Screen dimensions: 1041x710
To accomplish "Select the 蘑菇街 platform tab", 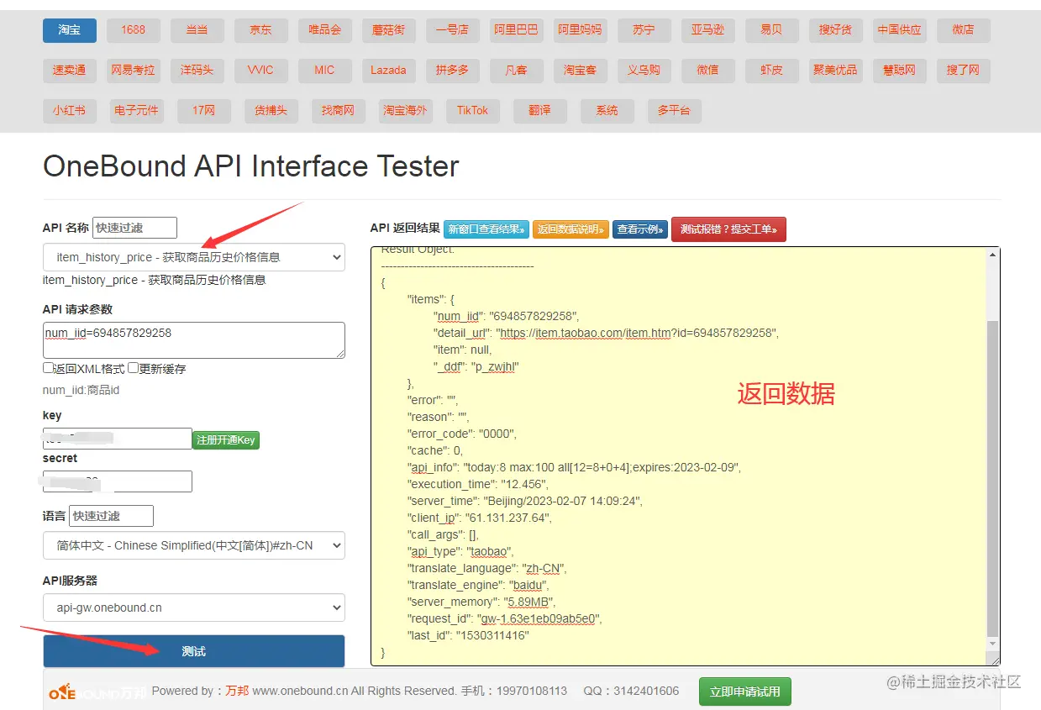I will [x=388, y=30].
